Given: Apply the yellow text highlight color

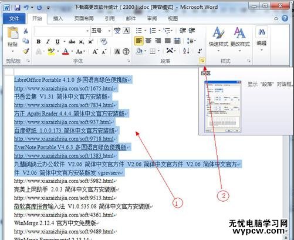Looking at the screenshot, I should point(51,52).
